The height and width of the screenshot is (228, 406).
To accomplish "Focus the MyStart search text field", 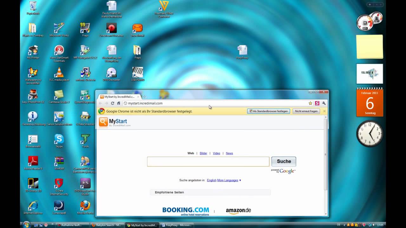I will [x=208, y=161].
